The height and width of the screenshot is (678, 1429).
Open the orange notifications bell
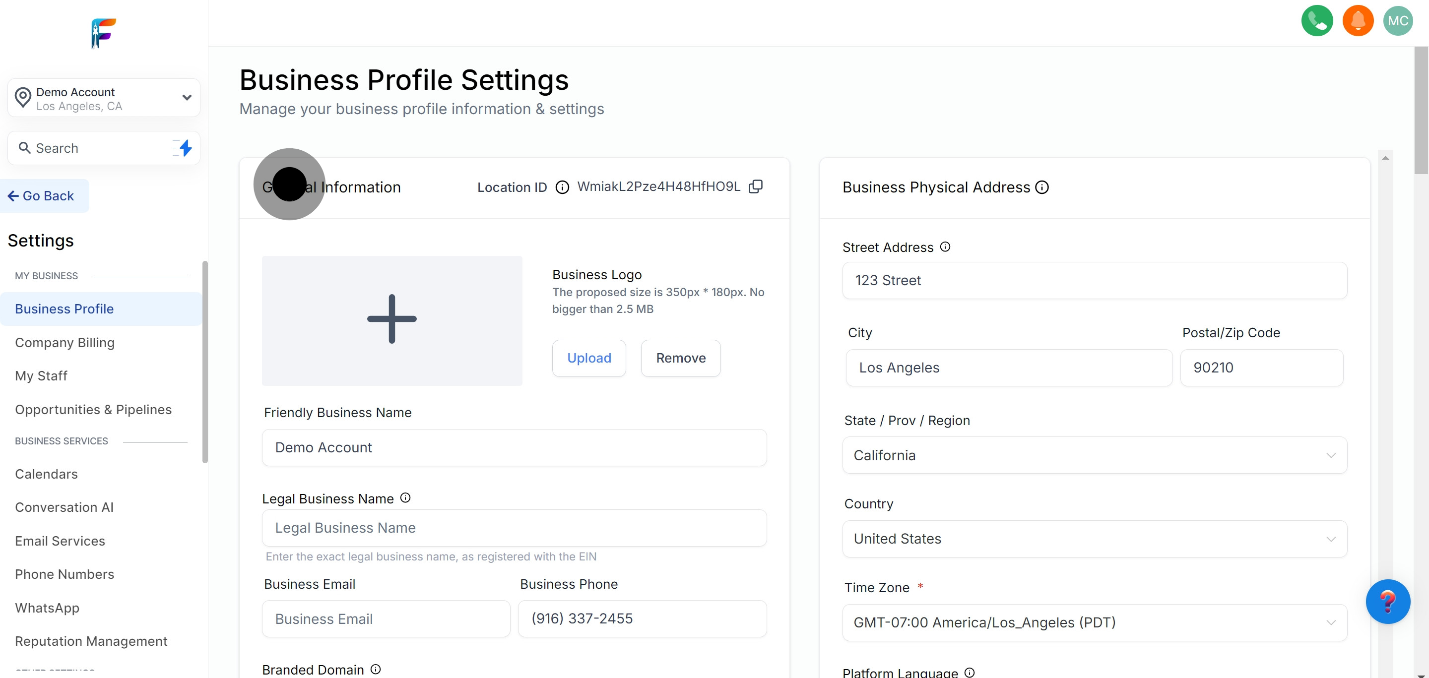[x=1358, y=21]
